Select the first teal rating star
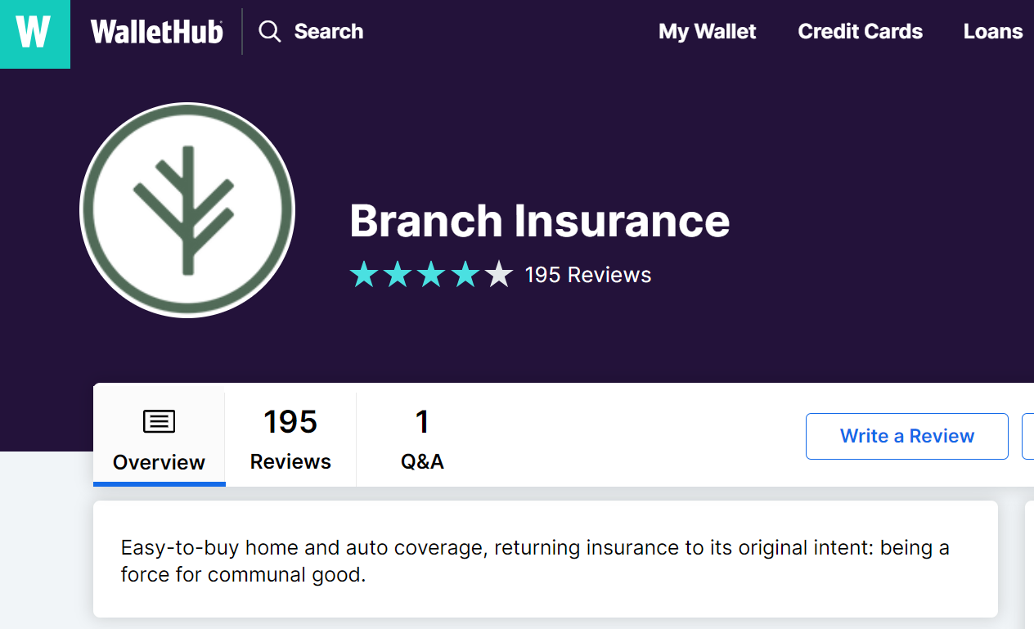This screenshot has width=1034, height=629. click(x=365, y=274)
